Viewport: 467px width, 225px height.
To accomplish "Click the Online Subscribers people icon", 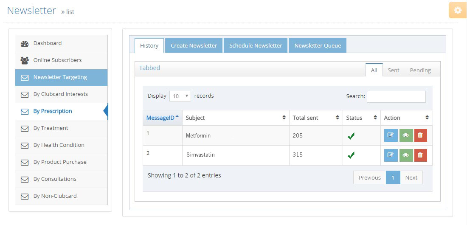I will 25,60.
